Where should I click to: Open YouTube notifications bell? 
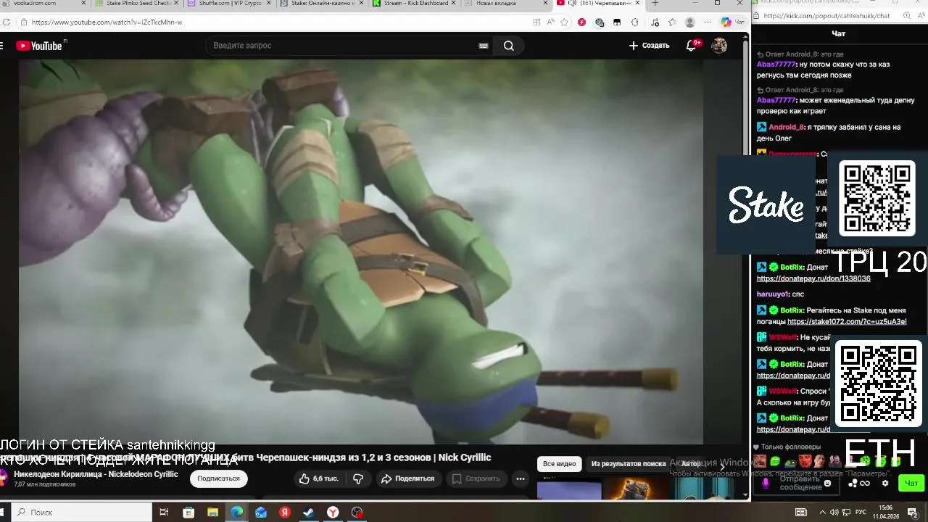(692, 46)
